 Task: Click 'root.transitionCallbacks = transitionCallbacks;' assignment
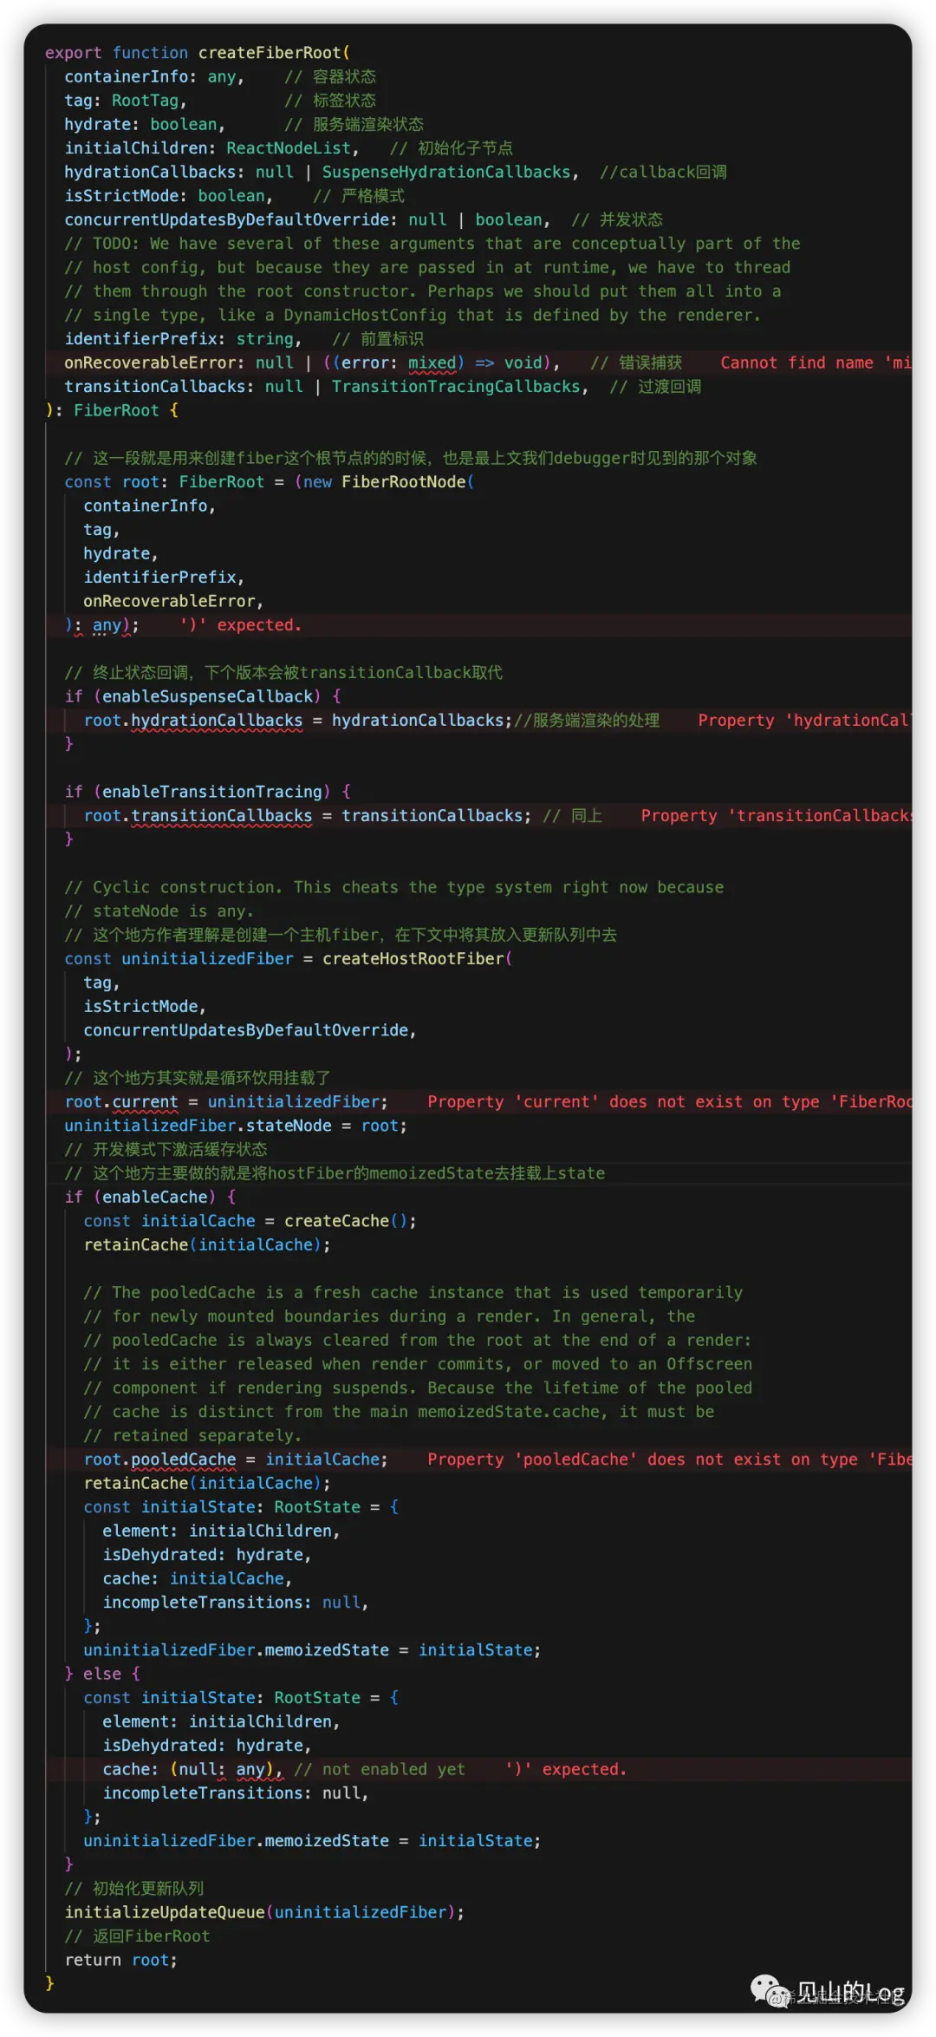click(x=308, y=816)
